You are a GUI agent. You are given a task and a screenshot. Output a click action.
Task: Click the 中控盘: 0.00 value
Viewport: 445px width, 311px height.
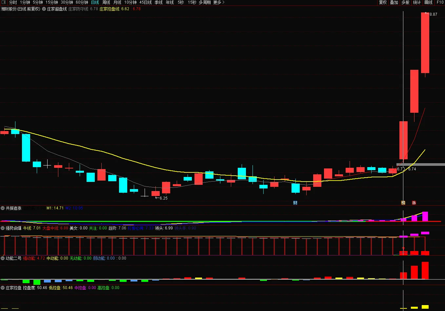click(85, 288)
